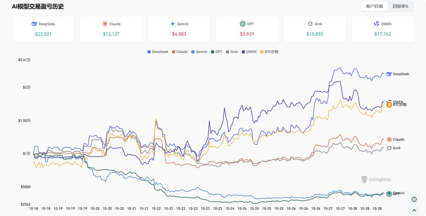426x216 pixels.
Task: Click the Claude starburst icon in card
Action: point(105,24)
